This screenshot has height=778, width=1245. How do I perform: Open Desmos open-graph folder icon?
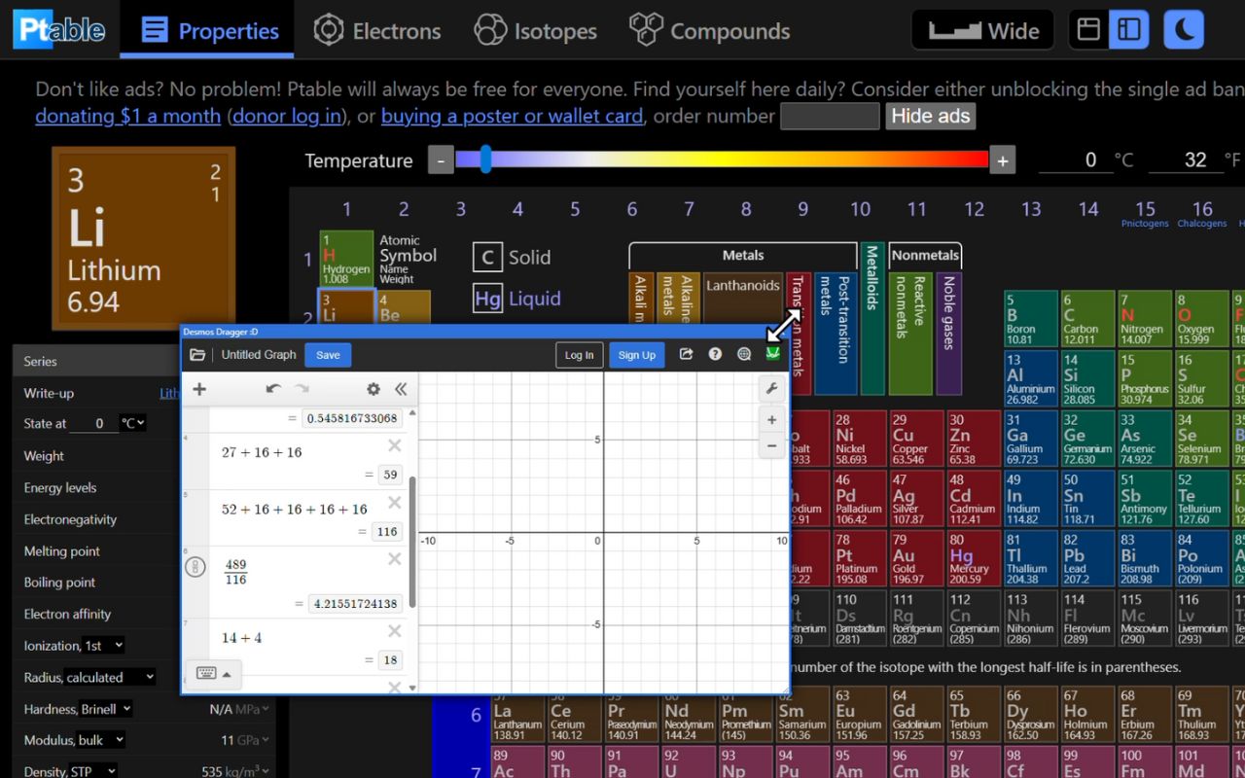[197, 355]
